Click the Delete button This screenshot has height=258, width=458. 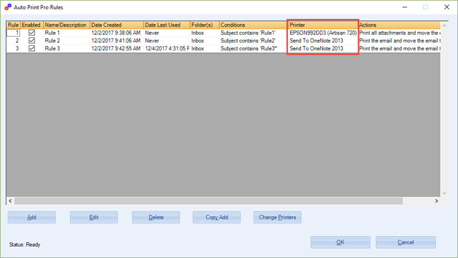[x=156, y=217]
